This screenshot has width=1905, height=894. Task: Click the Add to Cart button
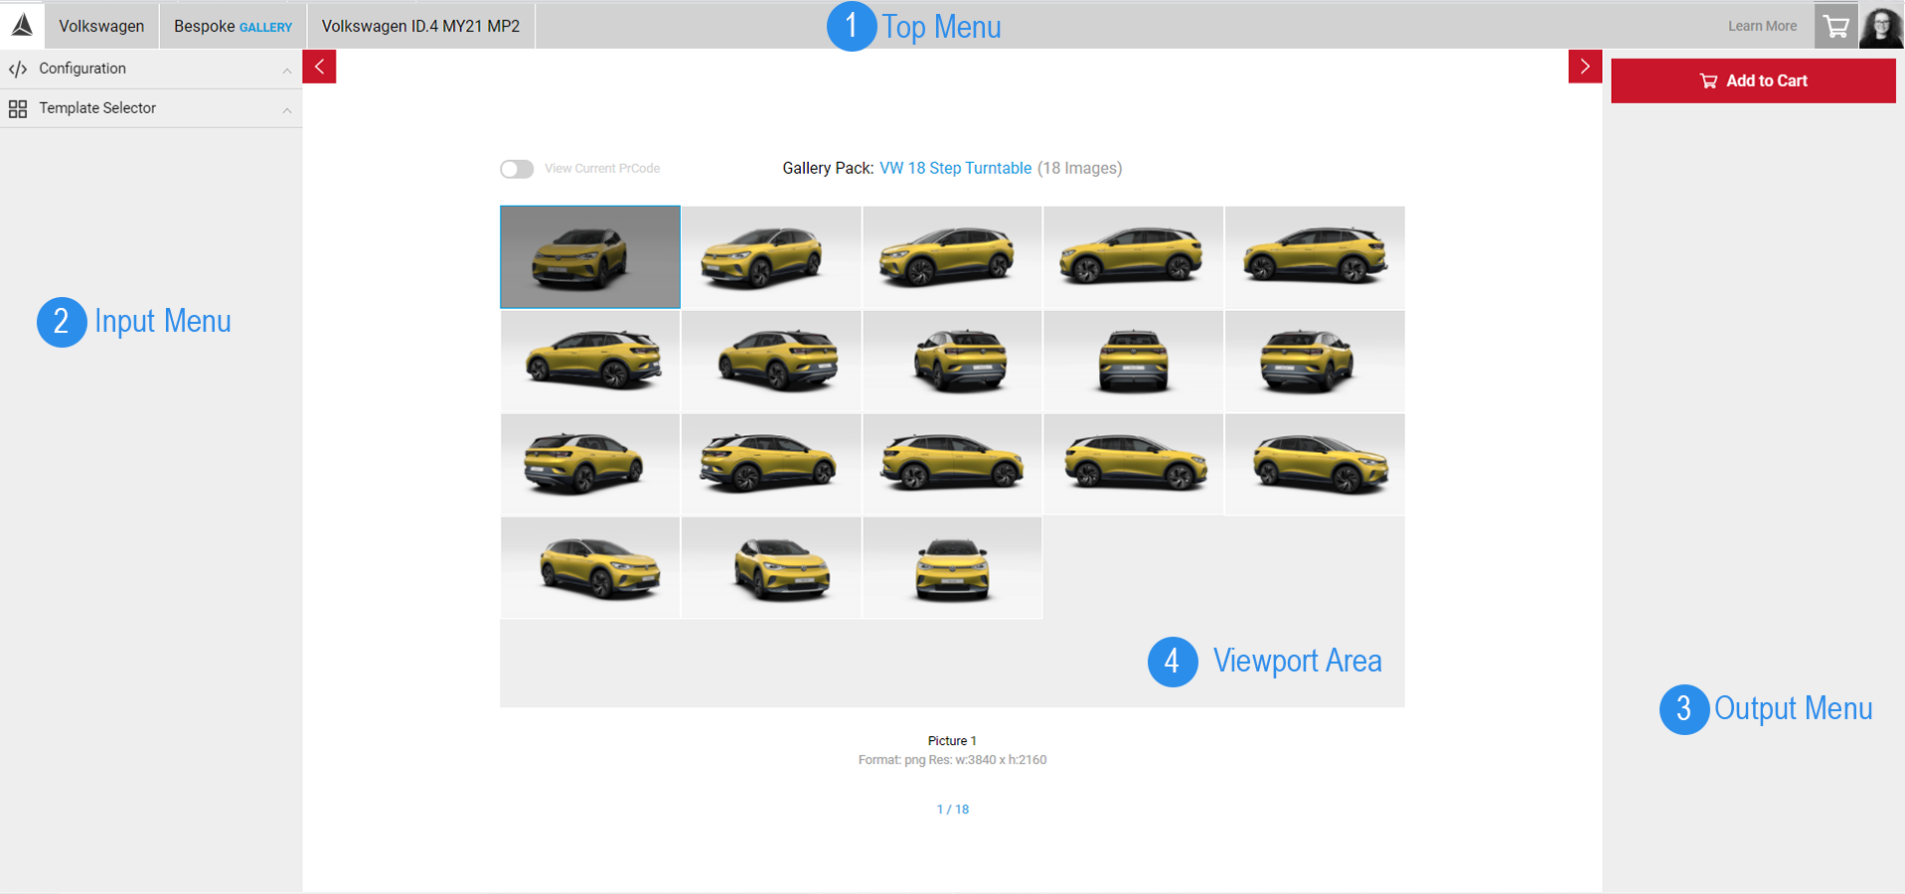1753,80
